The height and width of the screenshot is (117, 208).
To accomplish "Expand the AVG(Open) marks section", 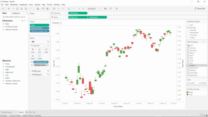I will 31,75.
